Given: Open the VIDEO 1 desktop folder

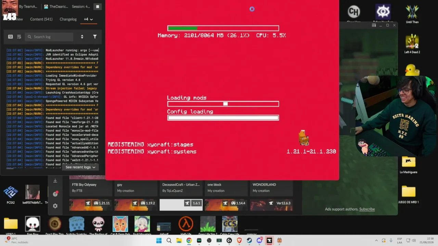Looking at the screenshot, I should (11, 225).
